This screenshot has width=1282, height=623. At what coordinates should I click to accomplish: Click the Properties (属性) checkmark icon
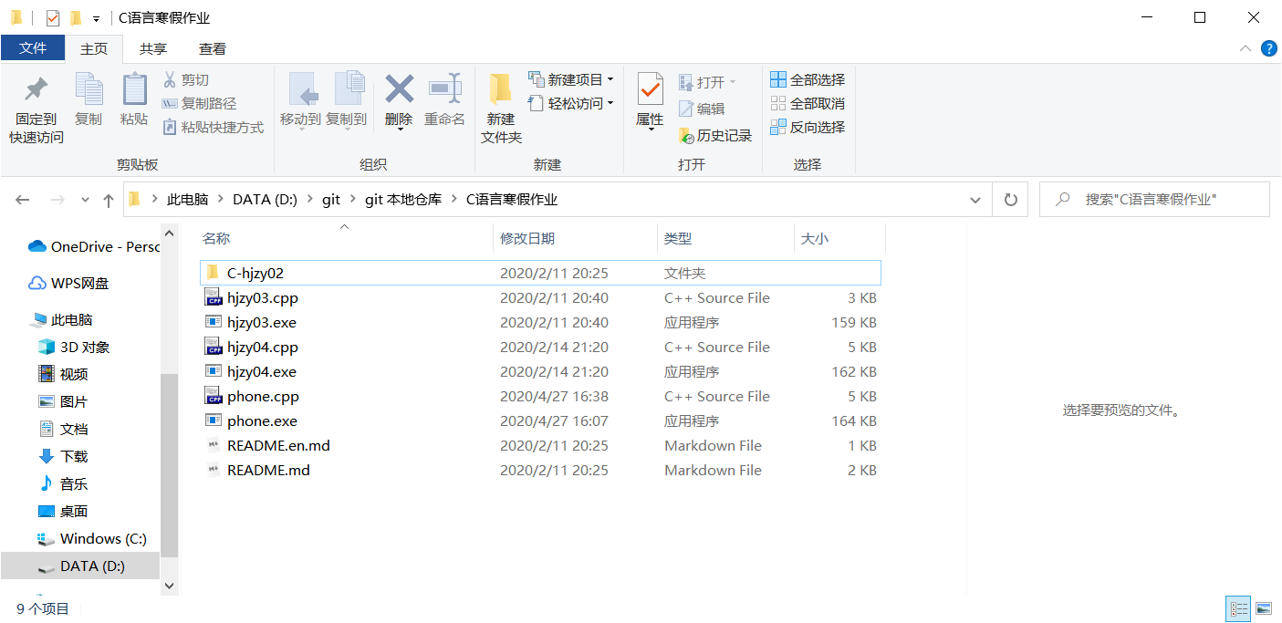pyautogui.click(x=650, y=89)
